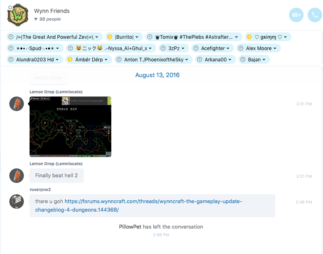Viewport: 323px width, 254px height.
Task: Open the Nyssa_Al+Ghul_x participant dropdown arrow
Action: (150, 48)
